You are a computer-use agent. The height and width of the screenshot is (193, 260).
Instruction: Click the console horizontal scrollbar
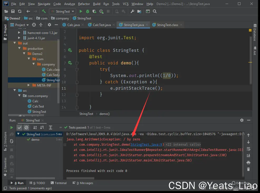[80, 178]
